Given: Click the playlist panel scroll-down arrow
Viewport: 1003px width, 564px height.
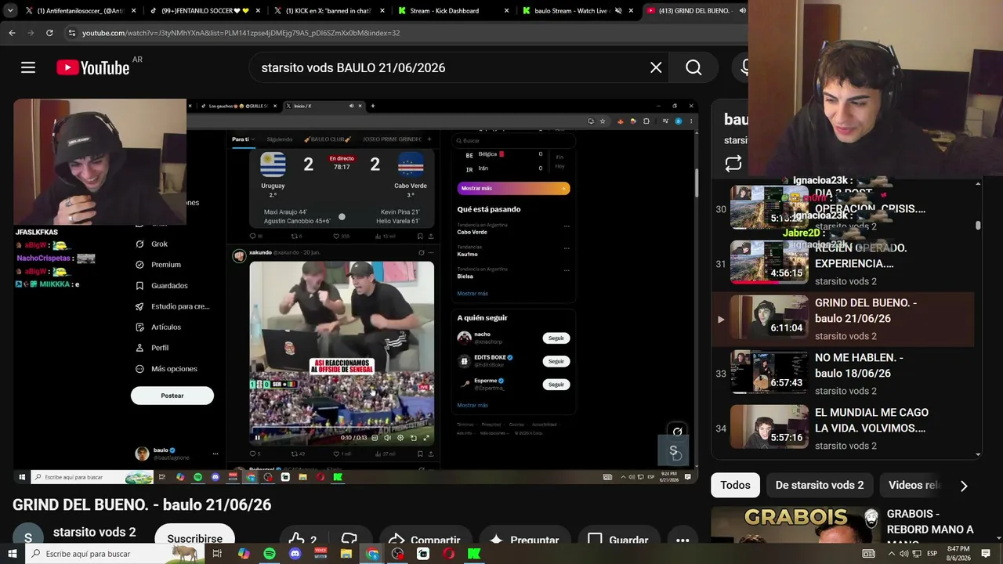Looking at the screenshot, I should coord(978,454).
